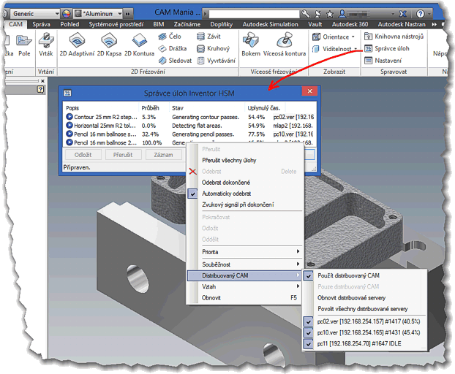Image resolution: width=455 pixels, height=374 pixels.
Task: Select the Čelo face milling tool
Action: coord(170,37)
